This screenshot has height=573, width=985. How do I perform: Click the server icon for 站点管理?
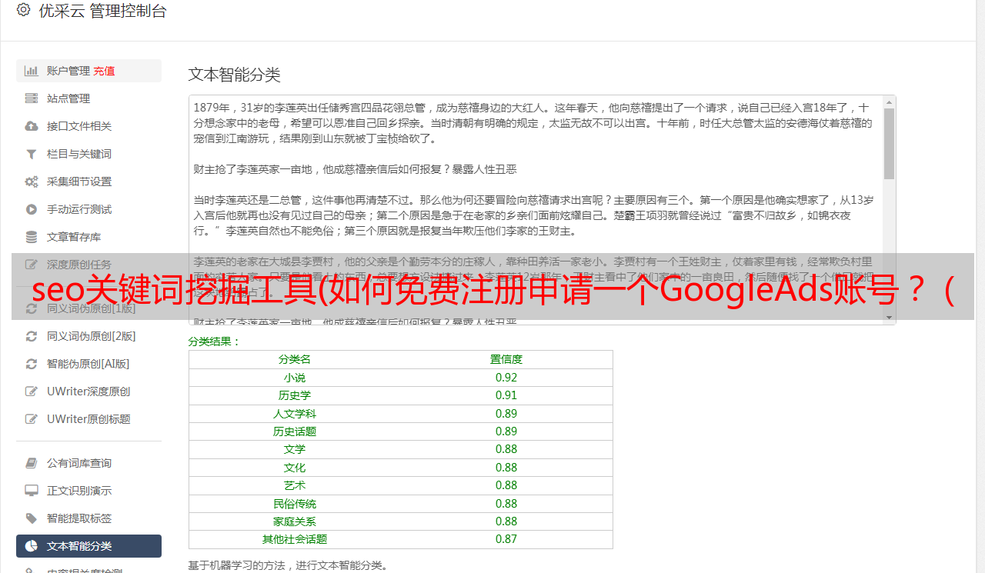point(31,98)
